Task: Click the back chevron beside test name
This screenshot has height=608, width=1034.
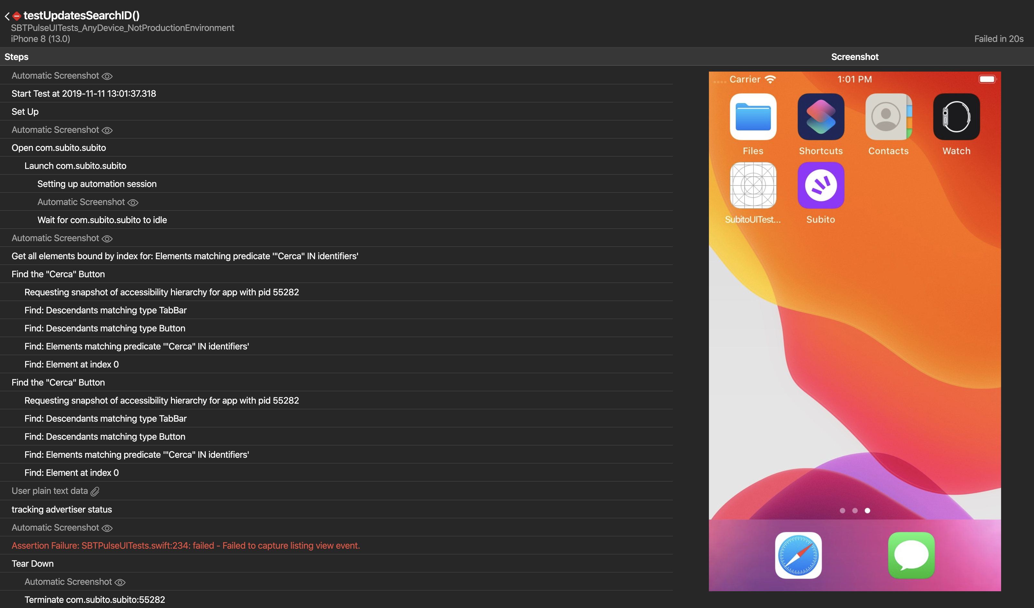Action: pyautogui.click(x=7, y=16)
